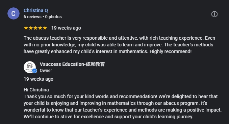Open the Christina Q profile name link

pyautogui.click(x=36, y=10)
